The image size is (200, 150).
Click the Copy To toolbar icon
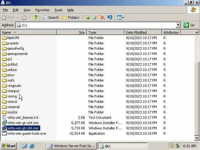(x=95, y=17)
